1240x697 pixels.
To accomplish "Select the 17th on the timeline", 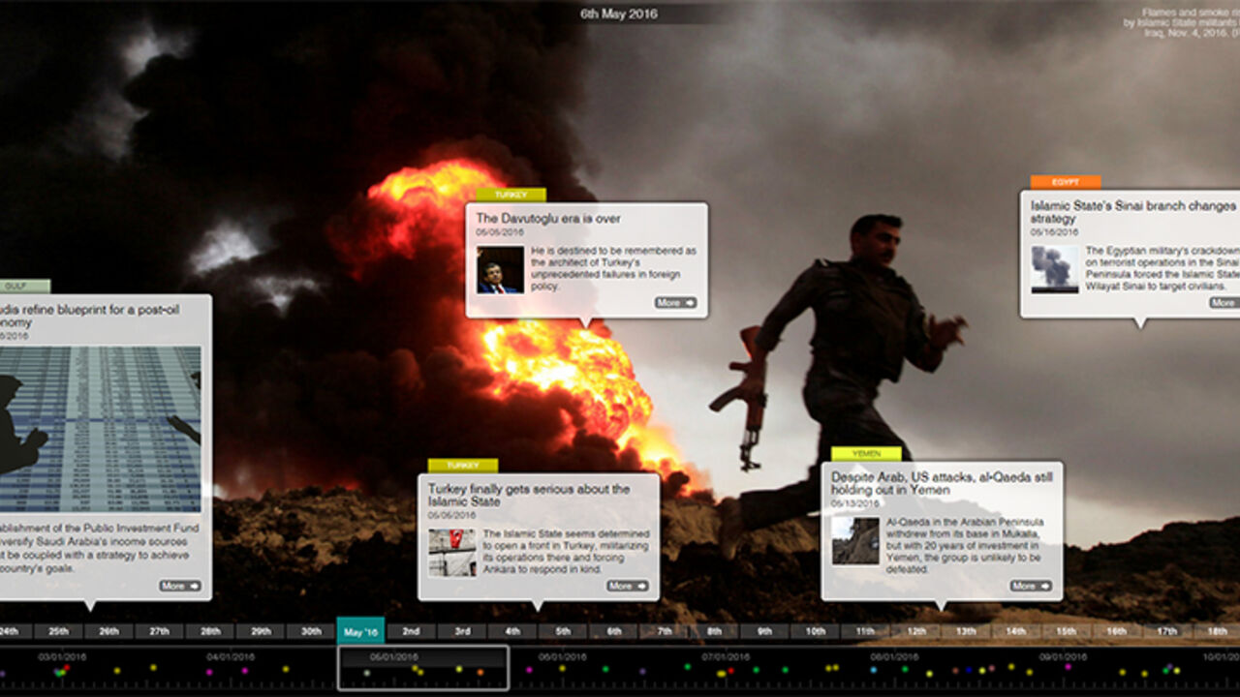I will pyautogui.click(x=1167, y=631).
